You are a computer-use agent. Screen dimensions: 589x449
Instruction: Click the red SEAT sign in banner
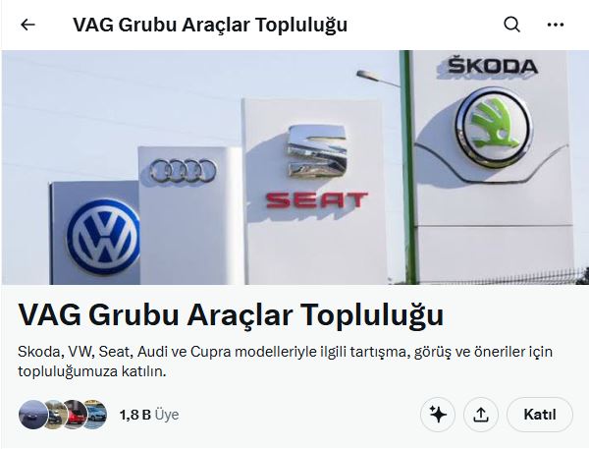point(317,200)
